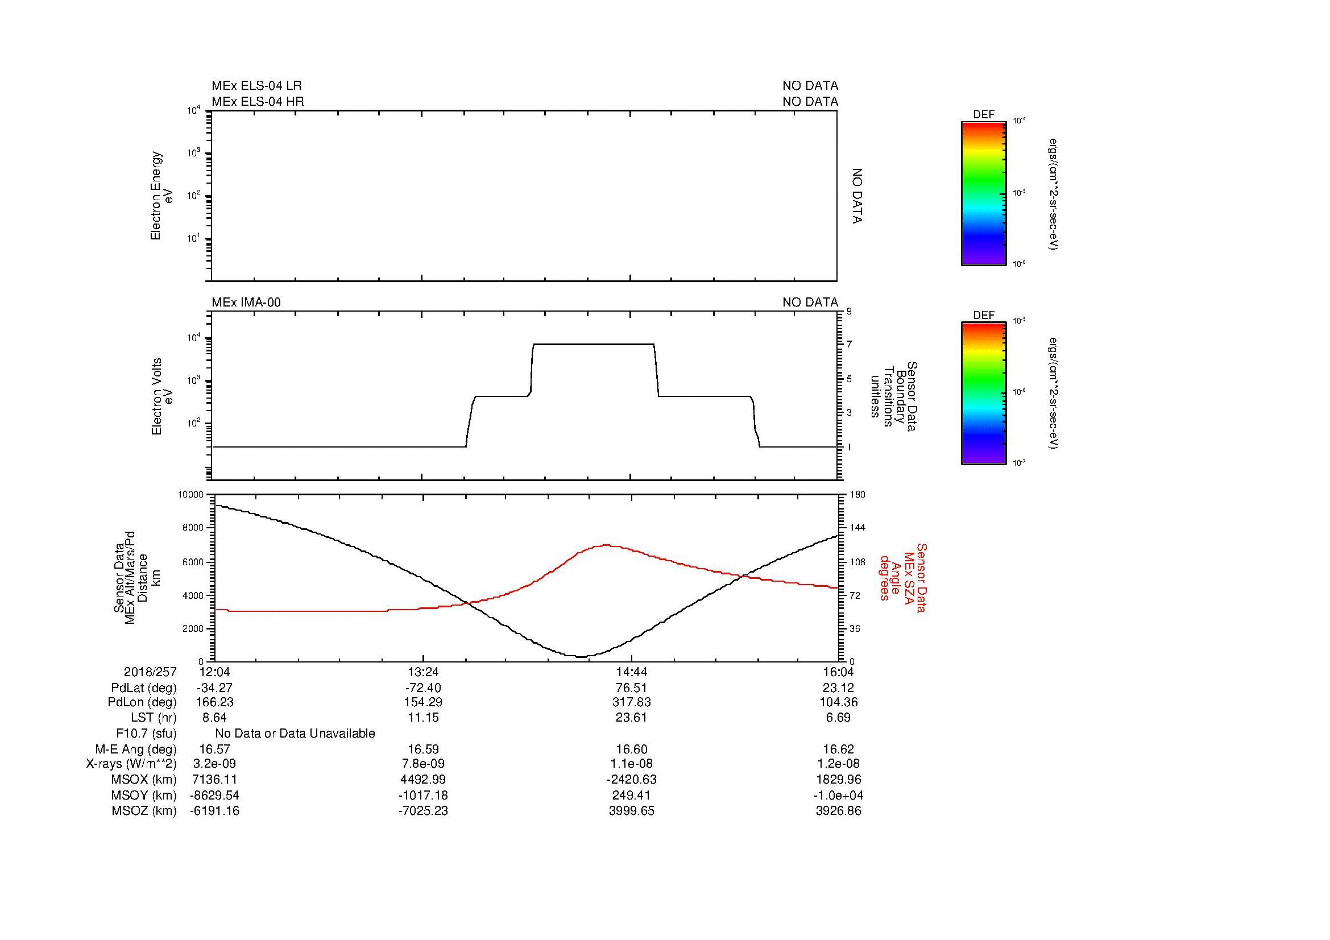This screenshot has width=1330, height=940.
Task: Click the boundary transitions plateau at level 7
Action: 594,345
